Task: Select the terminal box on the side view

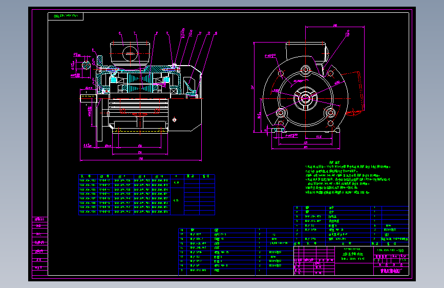Action: [130, 52]
